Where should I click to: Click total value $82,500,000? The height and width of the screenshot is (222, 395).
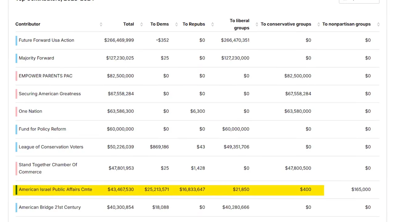(x=120, y=76)
